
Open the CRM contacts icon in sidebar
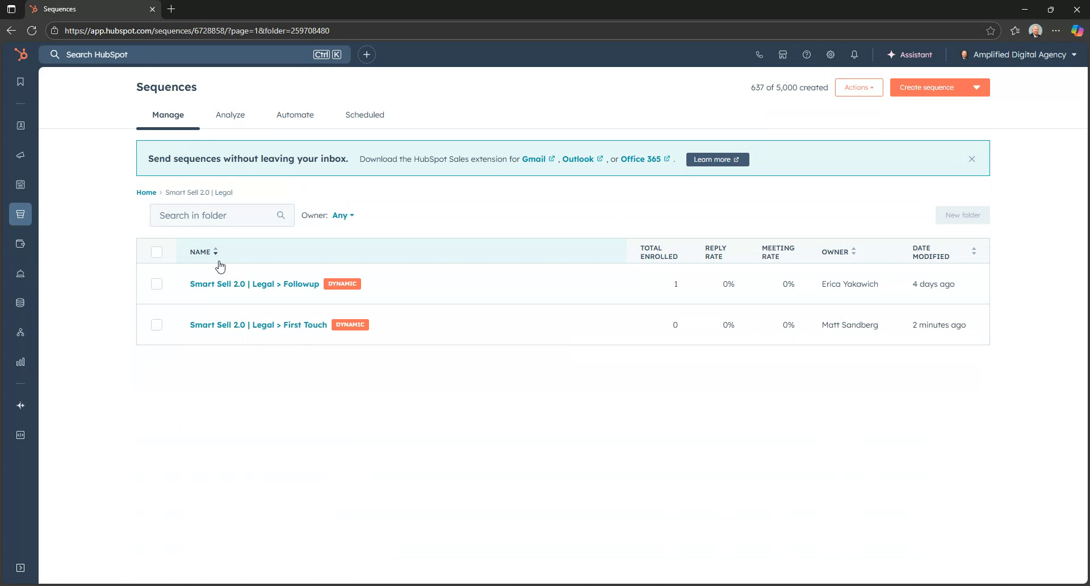[x=20, y=125]
